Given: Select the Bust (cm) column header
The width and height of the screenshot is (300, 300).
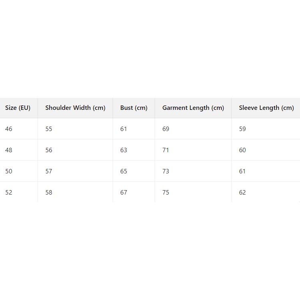Looking at the screenshot, I should click(x=134, y=108).
